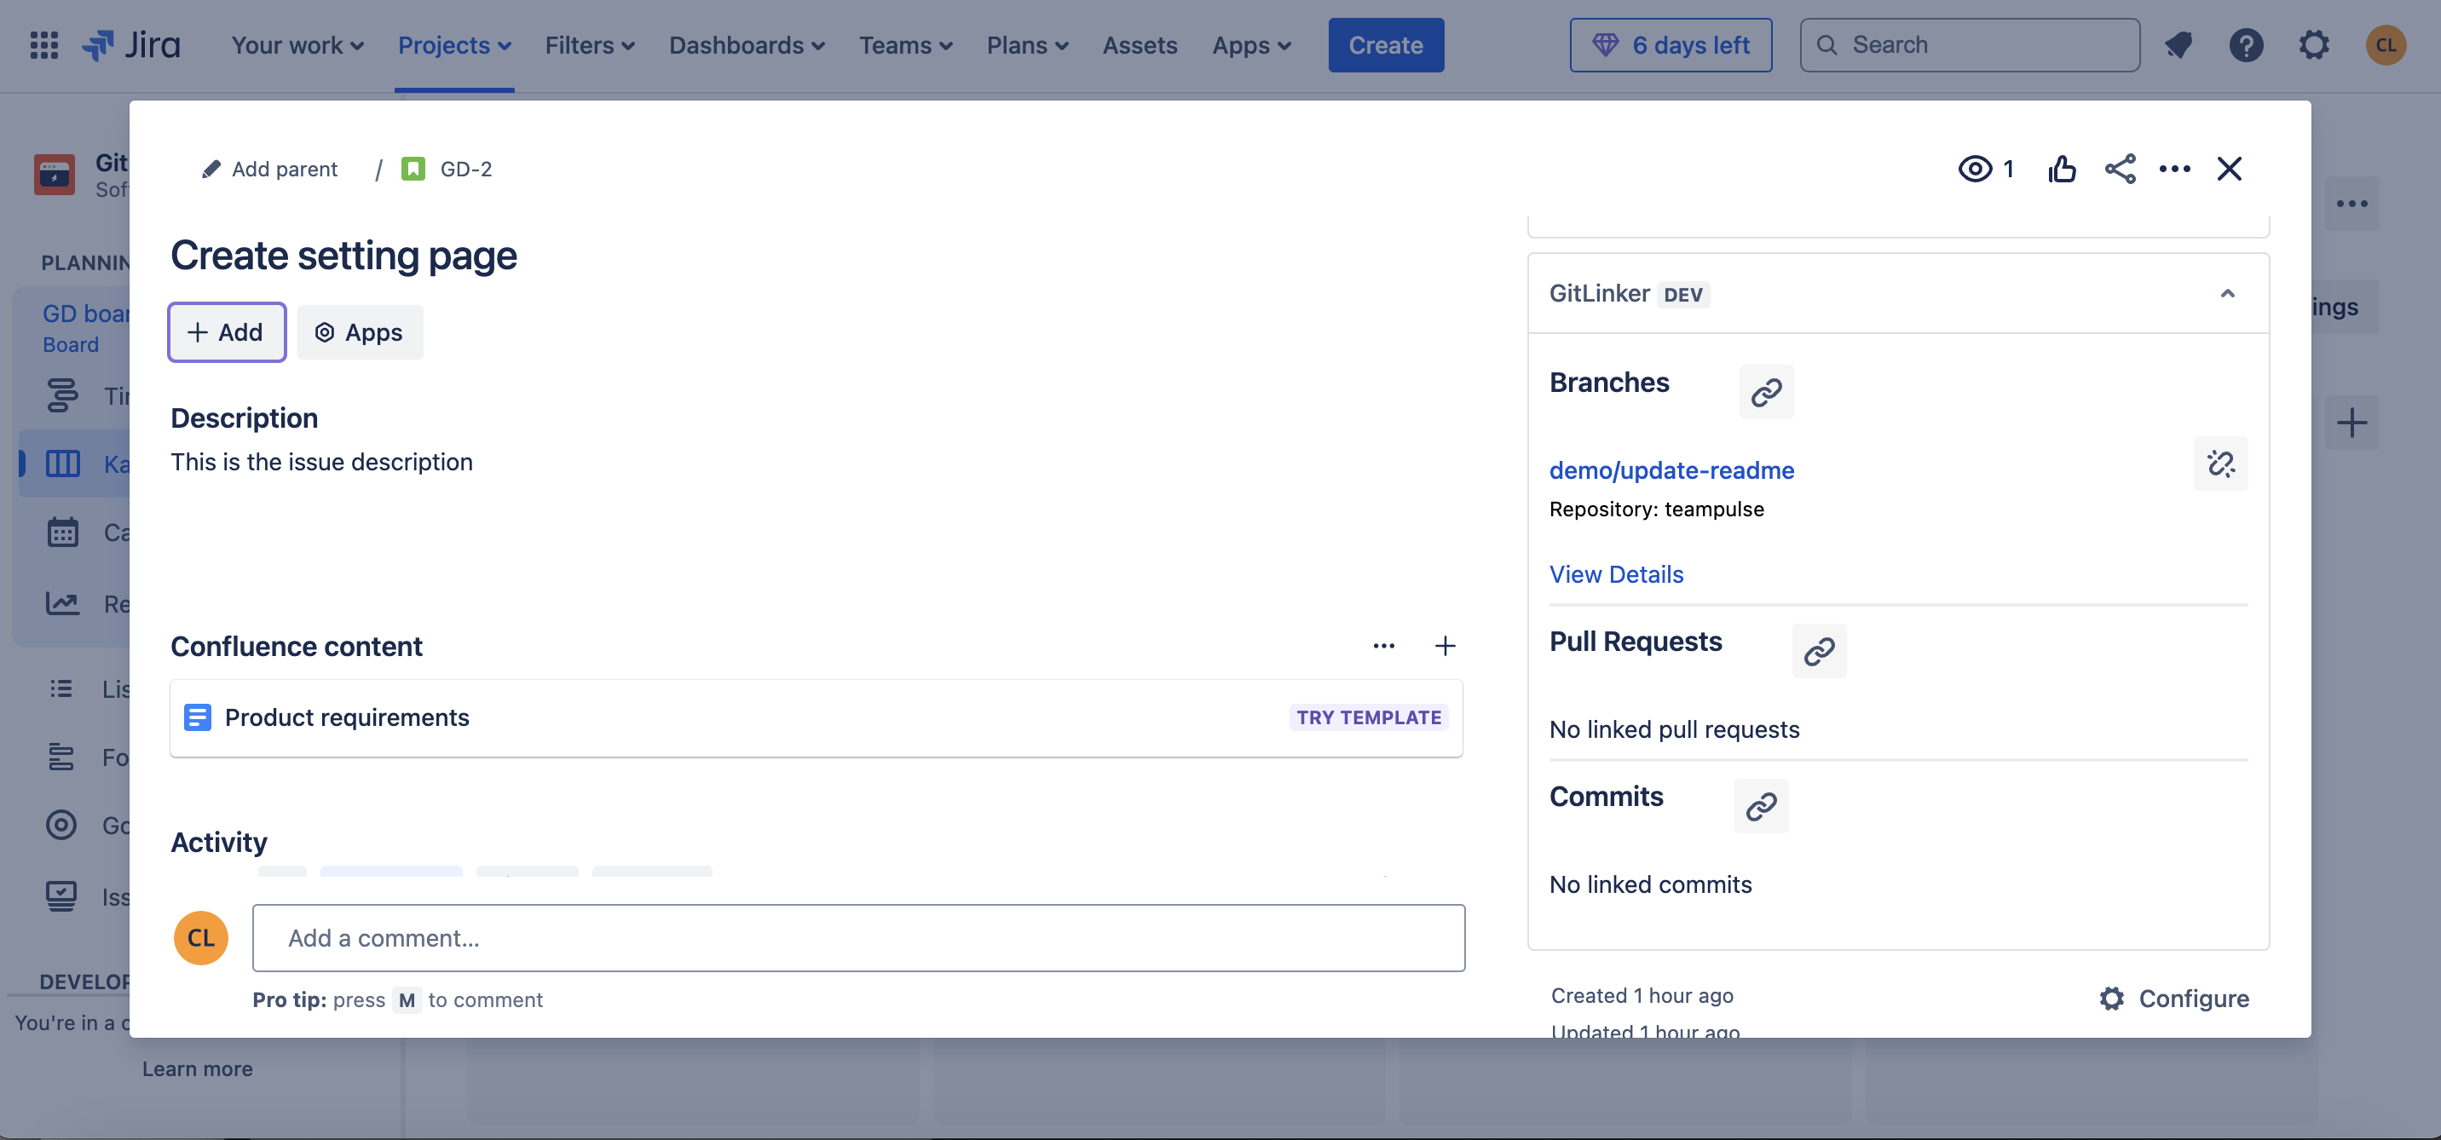The height and width of the screenshot is (1140, 2441).
Task: Open the help question mark icon
Action: pos(2246,44)
